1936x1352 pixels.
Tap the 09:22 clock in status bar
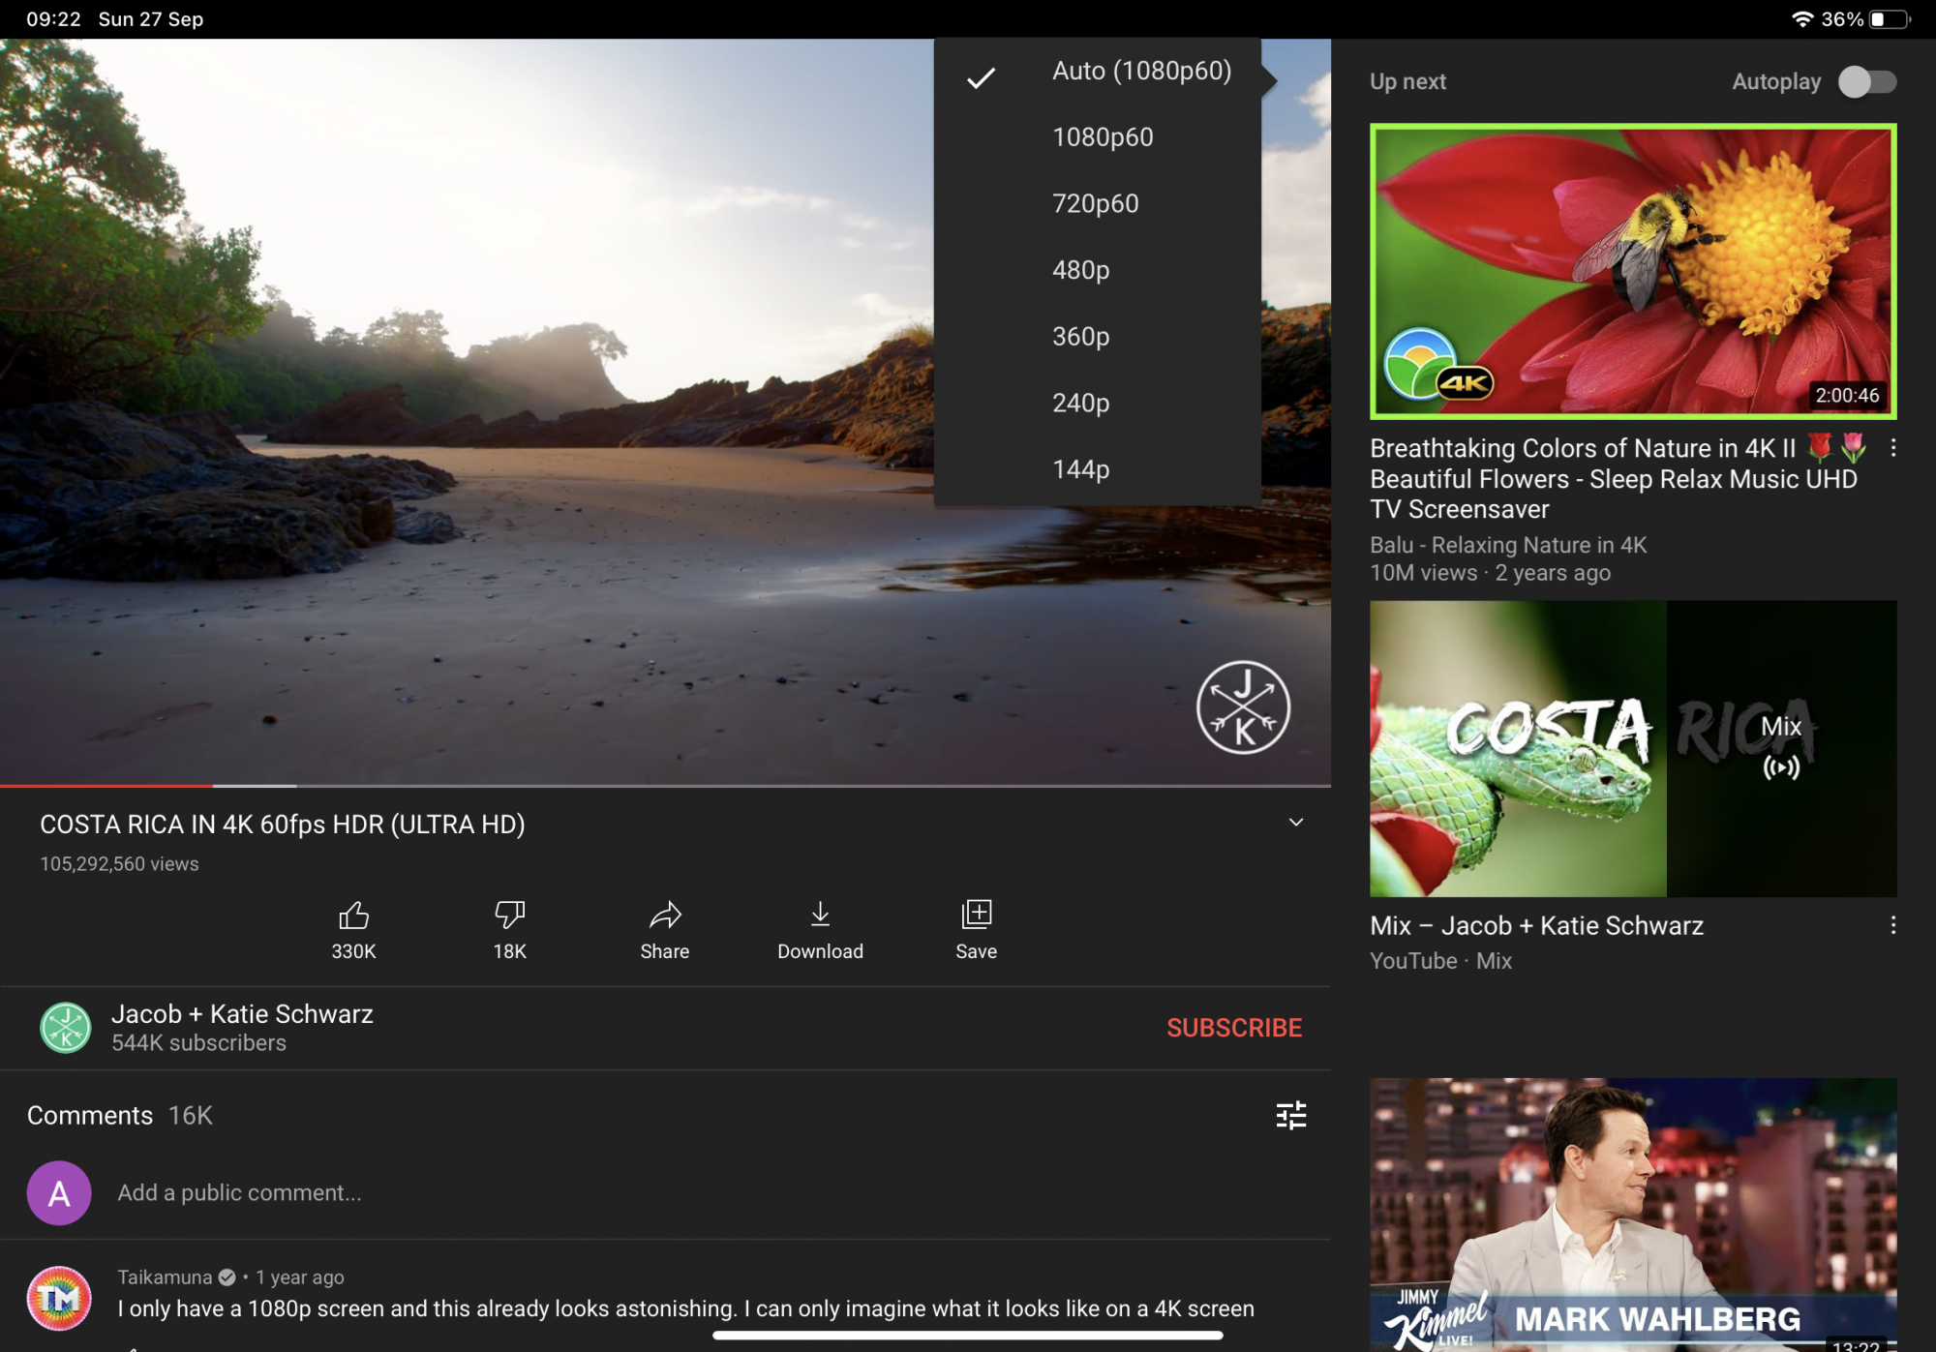pos(53,19)
